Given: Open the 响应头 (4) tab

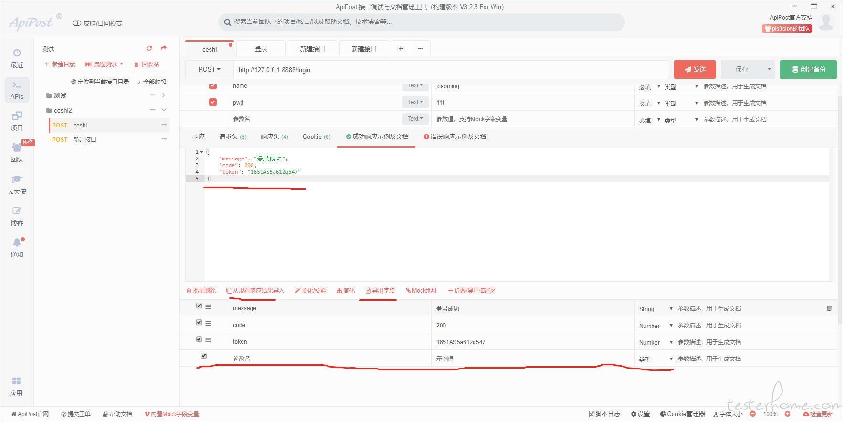Looking at the screenshot, I should point(274,137).
